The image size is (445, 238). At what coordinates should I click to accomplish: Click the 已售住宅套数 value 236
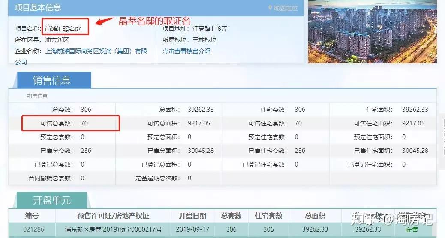coord(300,151)
